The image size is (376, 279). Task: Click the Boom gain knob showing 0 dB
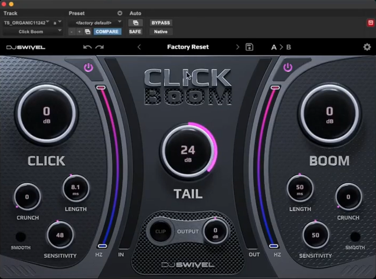(x=329, y=114)
